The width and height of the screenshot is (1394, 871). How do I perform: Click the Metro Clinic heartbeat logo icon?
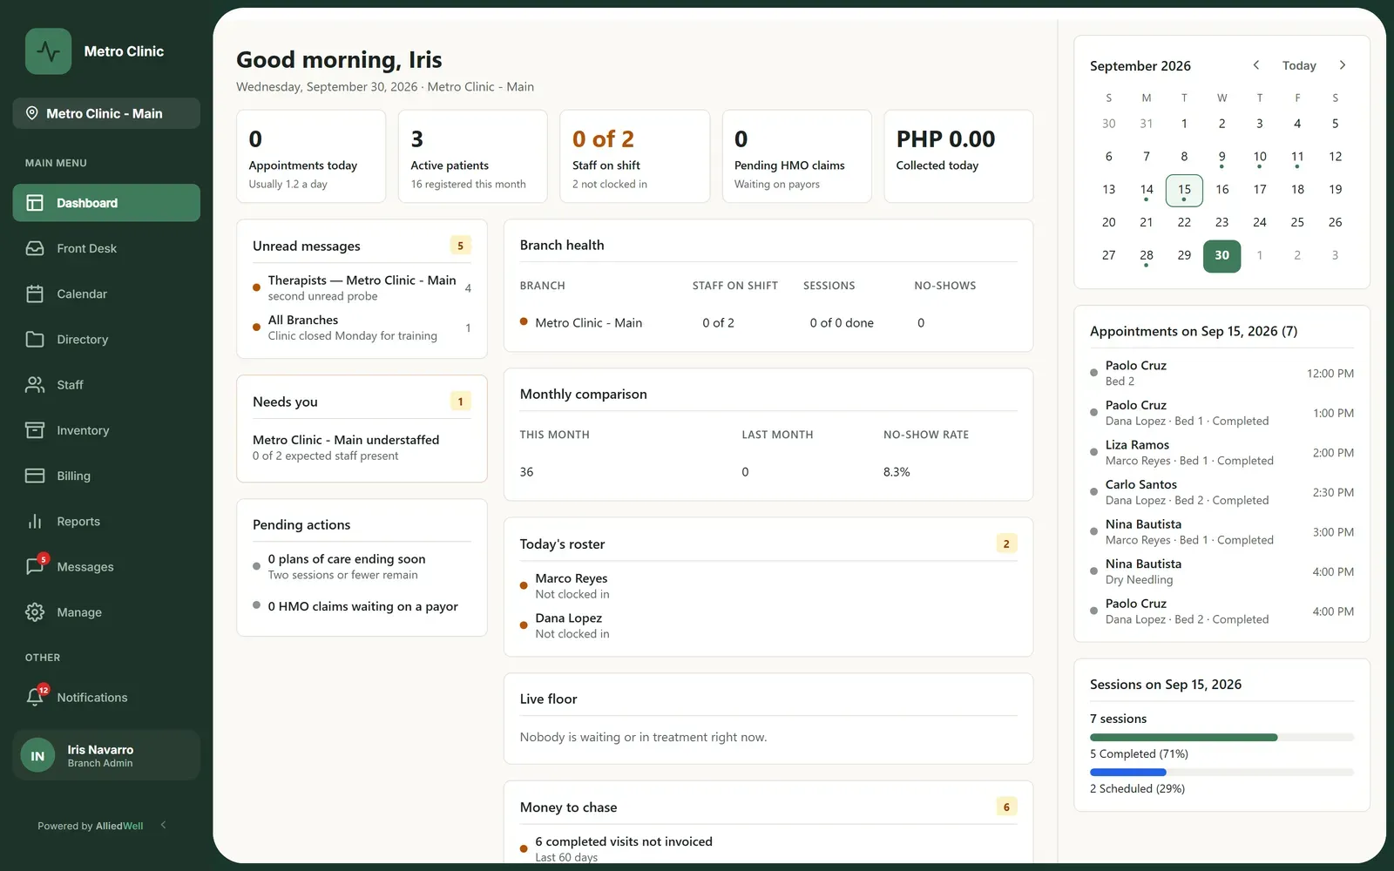tap(48, 51)
